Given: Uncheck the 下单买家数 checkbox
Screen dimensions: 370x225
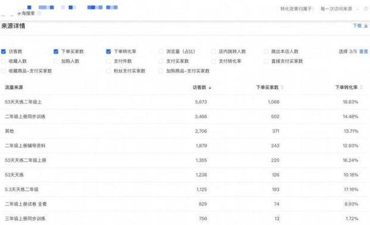Looking at the screenshot, I should point(56,52).
